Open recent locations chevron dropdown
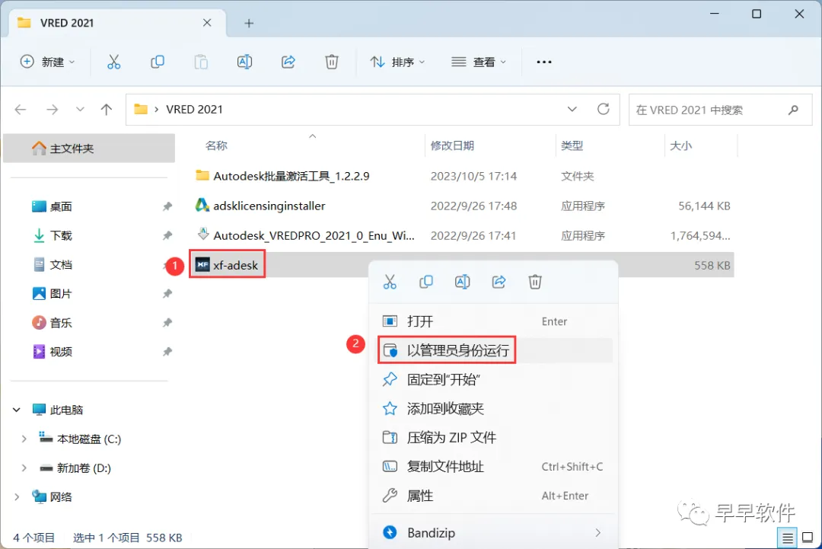This screenshot has width=822, height=549. (x=80, y=110)
